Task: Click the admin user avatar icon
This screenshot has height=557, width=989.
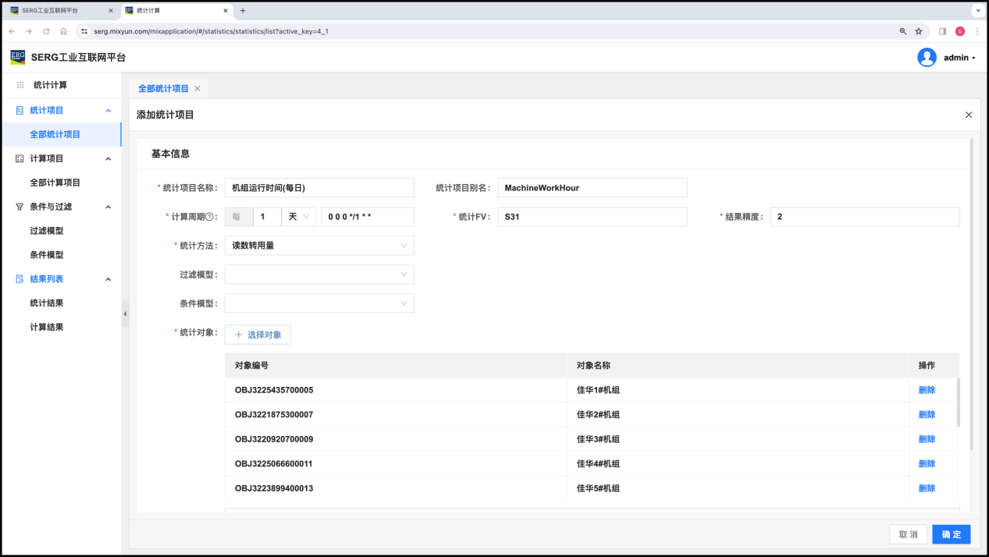Action: click(927, 58)
